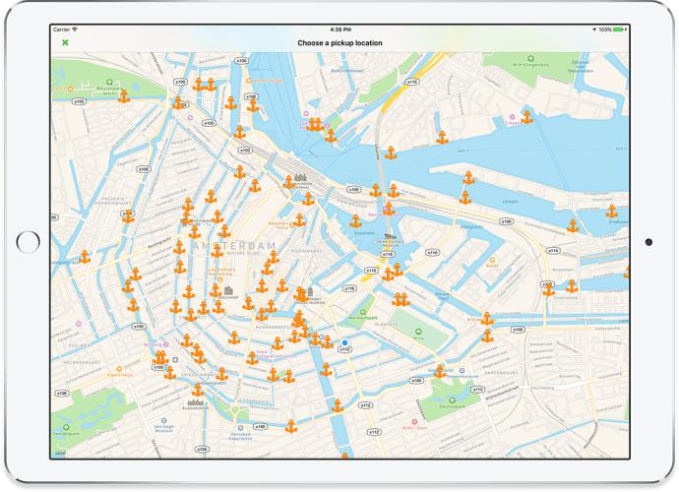
Task: Tap the blue current location dot
Action: tap(344, 342)
